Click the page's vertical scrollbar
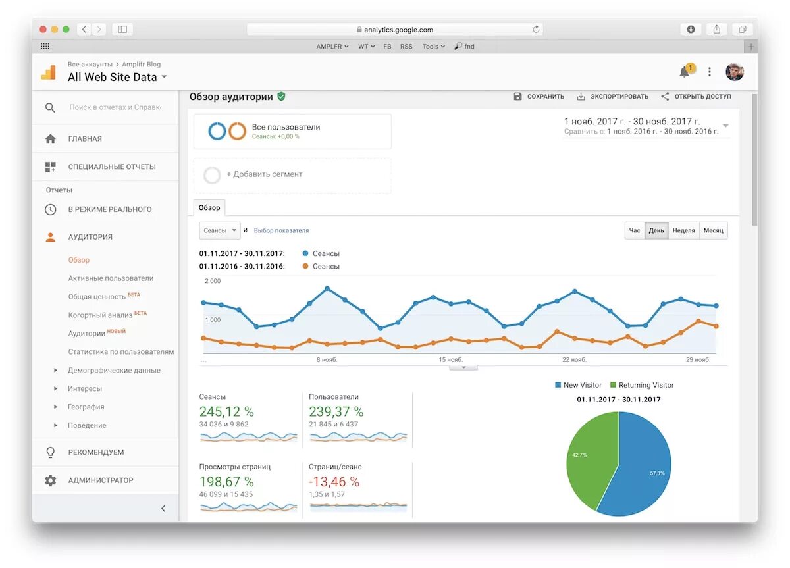 click(754, 160)
